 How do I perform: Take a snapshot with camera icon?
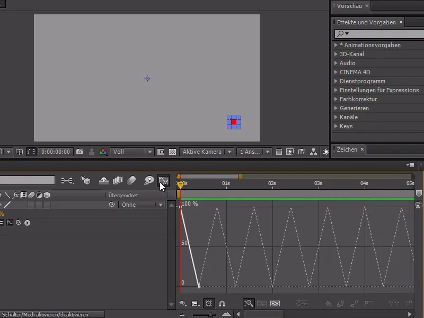tap(80, 152)
